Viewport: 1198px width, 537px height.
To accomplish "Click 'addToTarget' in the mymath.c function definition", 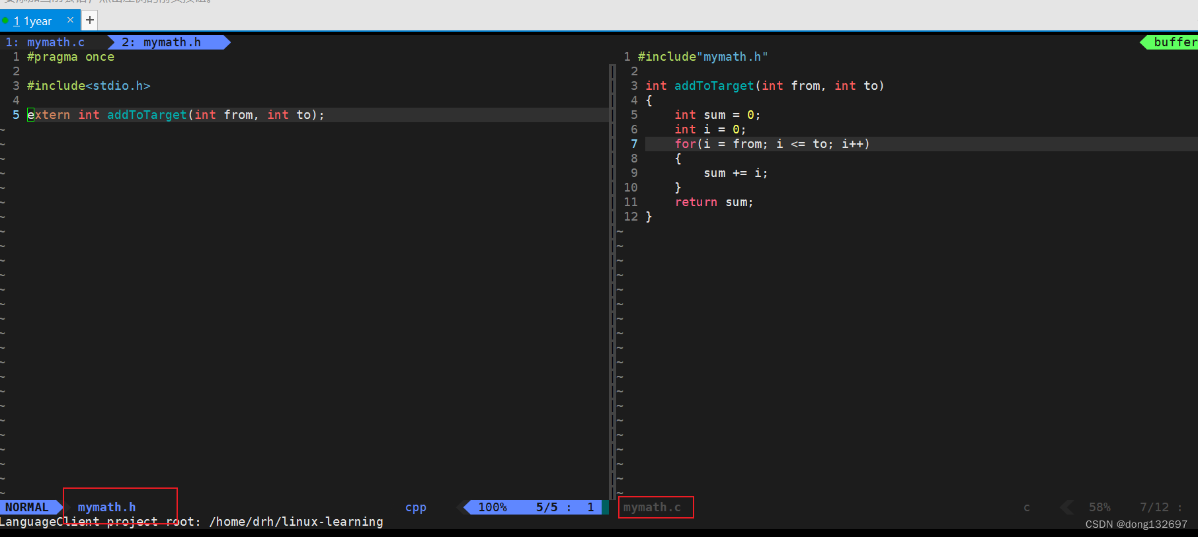I will (x=714, y=86).
